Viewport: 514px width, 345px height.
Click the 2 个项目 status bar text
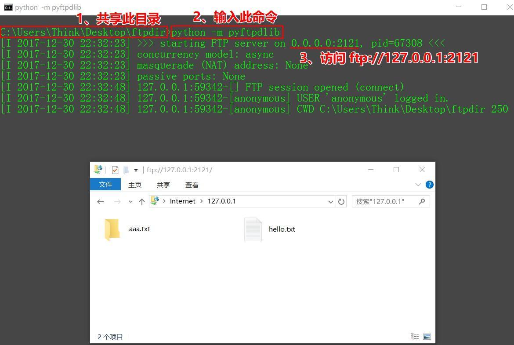[110, 337]
